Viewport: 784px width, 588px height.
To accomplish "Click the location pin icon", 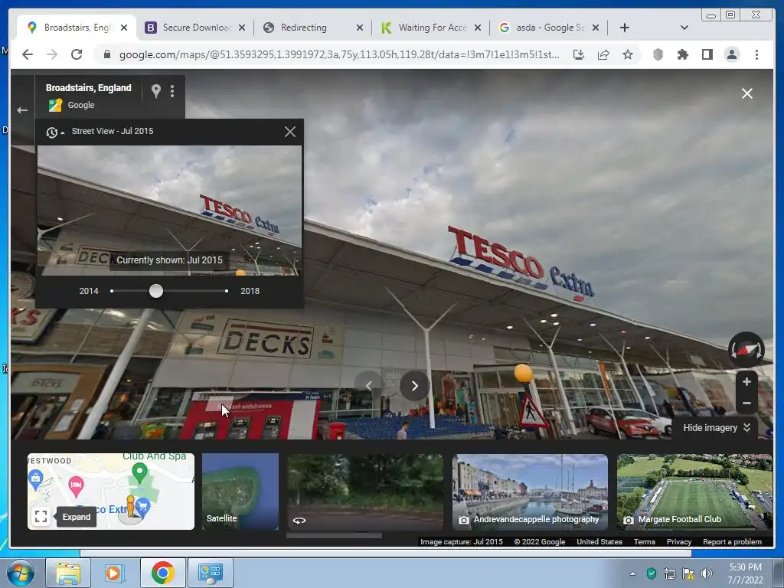I will pos(156,91).
